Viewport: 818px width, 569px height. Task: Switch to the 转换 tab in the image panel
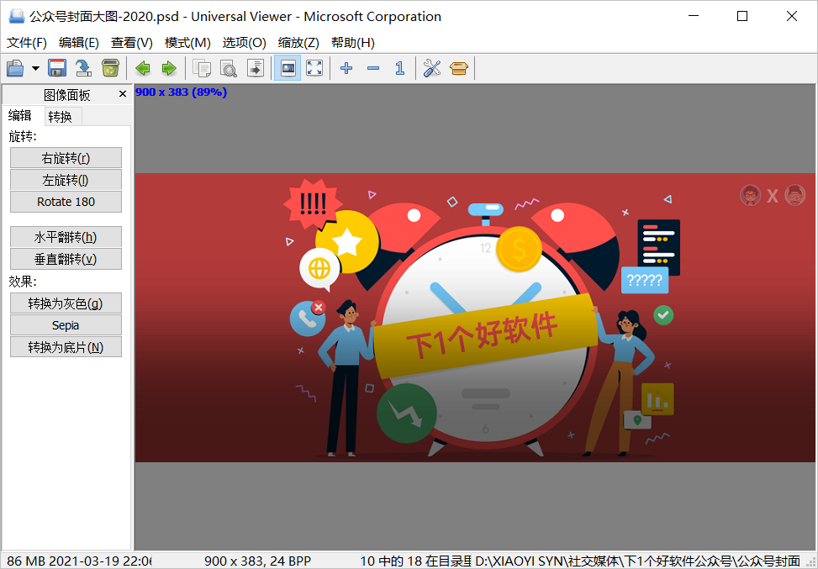tap(61, 116)
